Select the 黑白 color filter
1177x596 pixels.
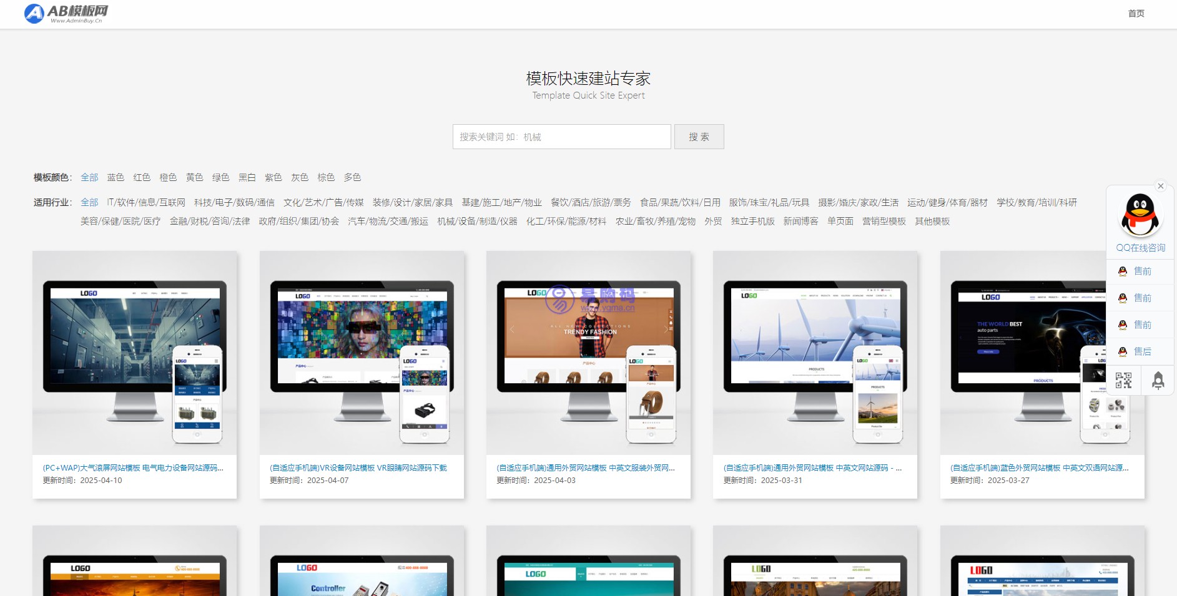(x=247, y=178)
